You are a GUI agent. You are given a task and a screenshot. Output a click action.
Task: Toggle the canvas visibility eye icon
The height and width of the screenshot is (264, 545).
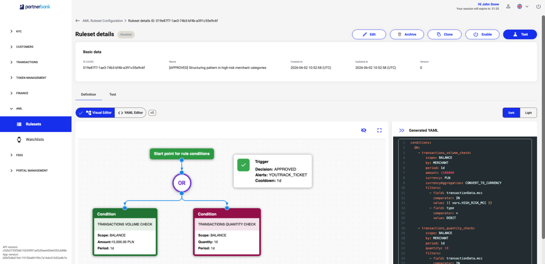coord(364,130)
